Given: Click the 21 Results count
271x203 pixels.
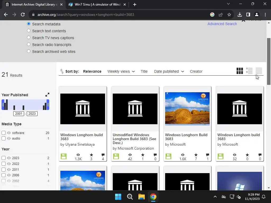Looking at the screenshot, I should click(x=12, y=75).
